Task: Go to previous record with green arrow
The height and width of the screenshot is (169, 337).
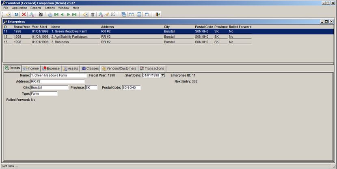Action: pos(63,14)
